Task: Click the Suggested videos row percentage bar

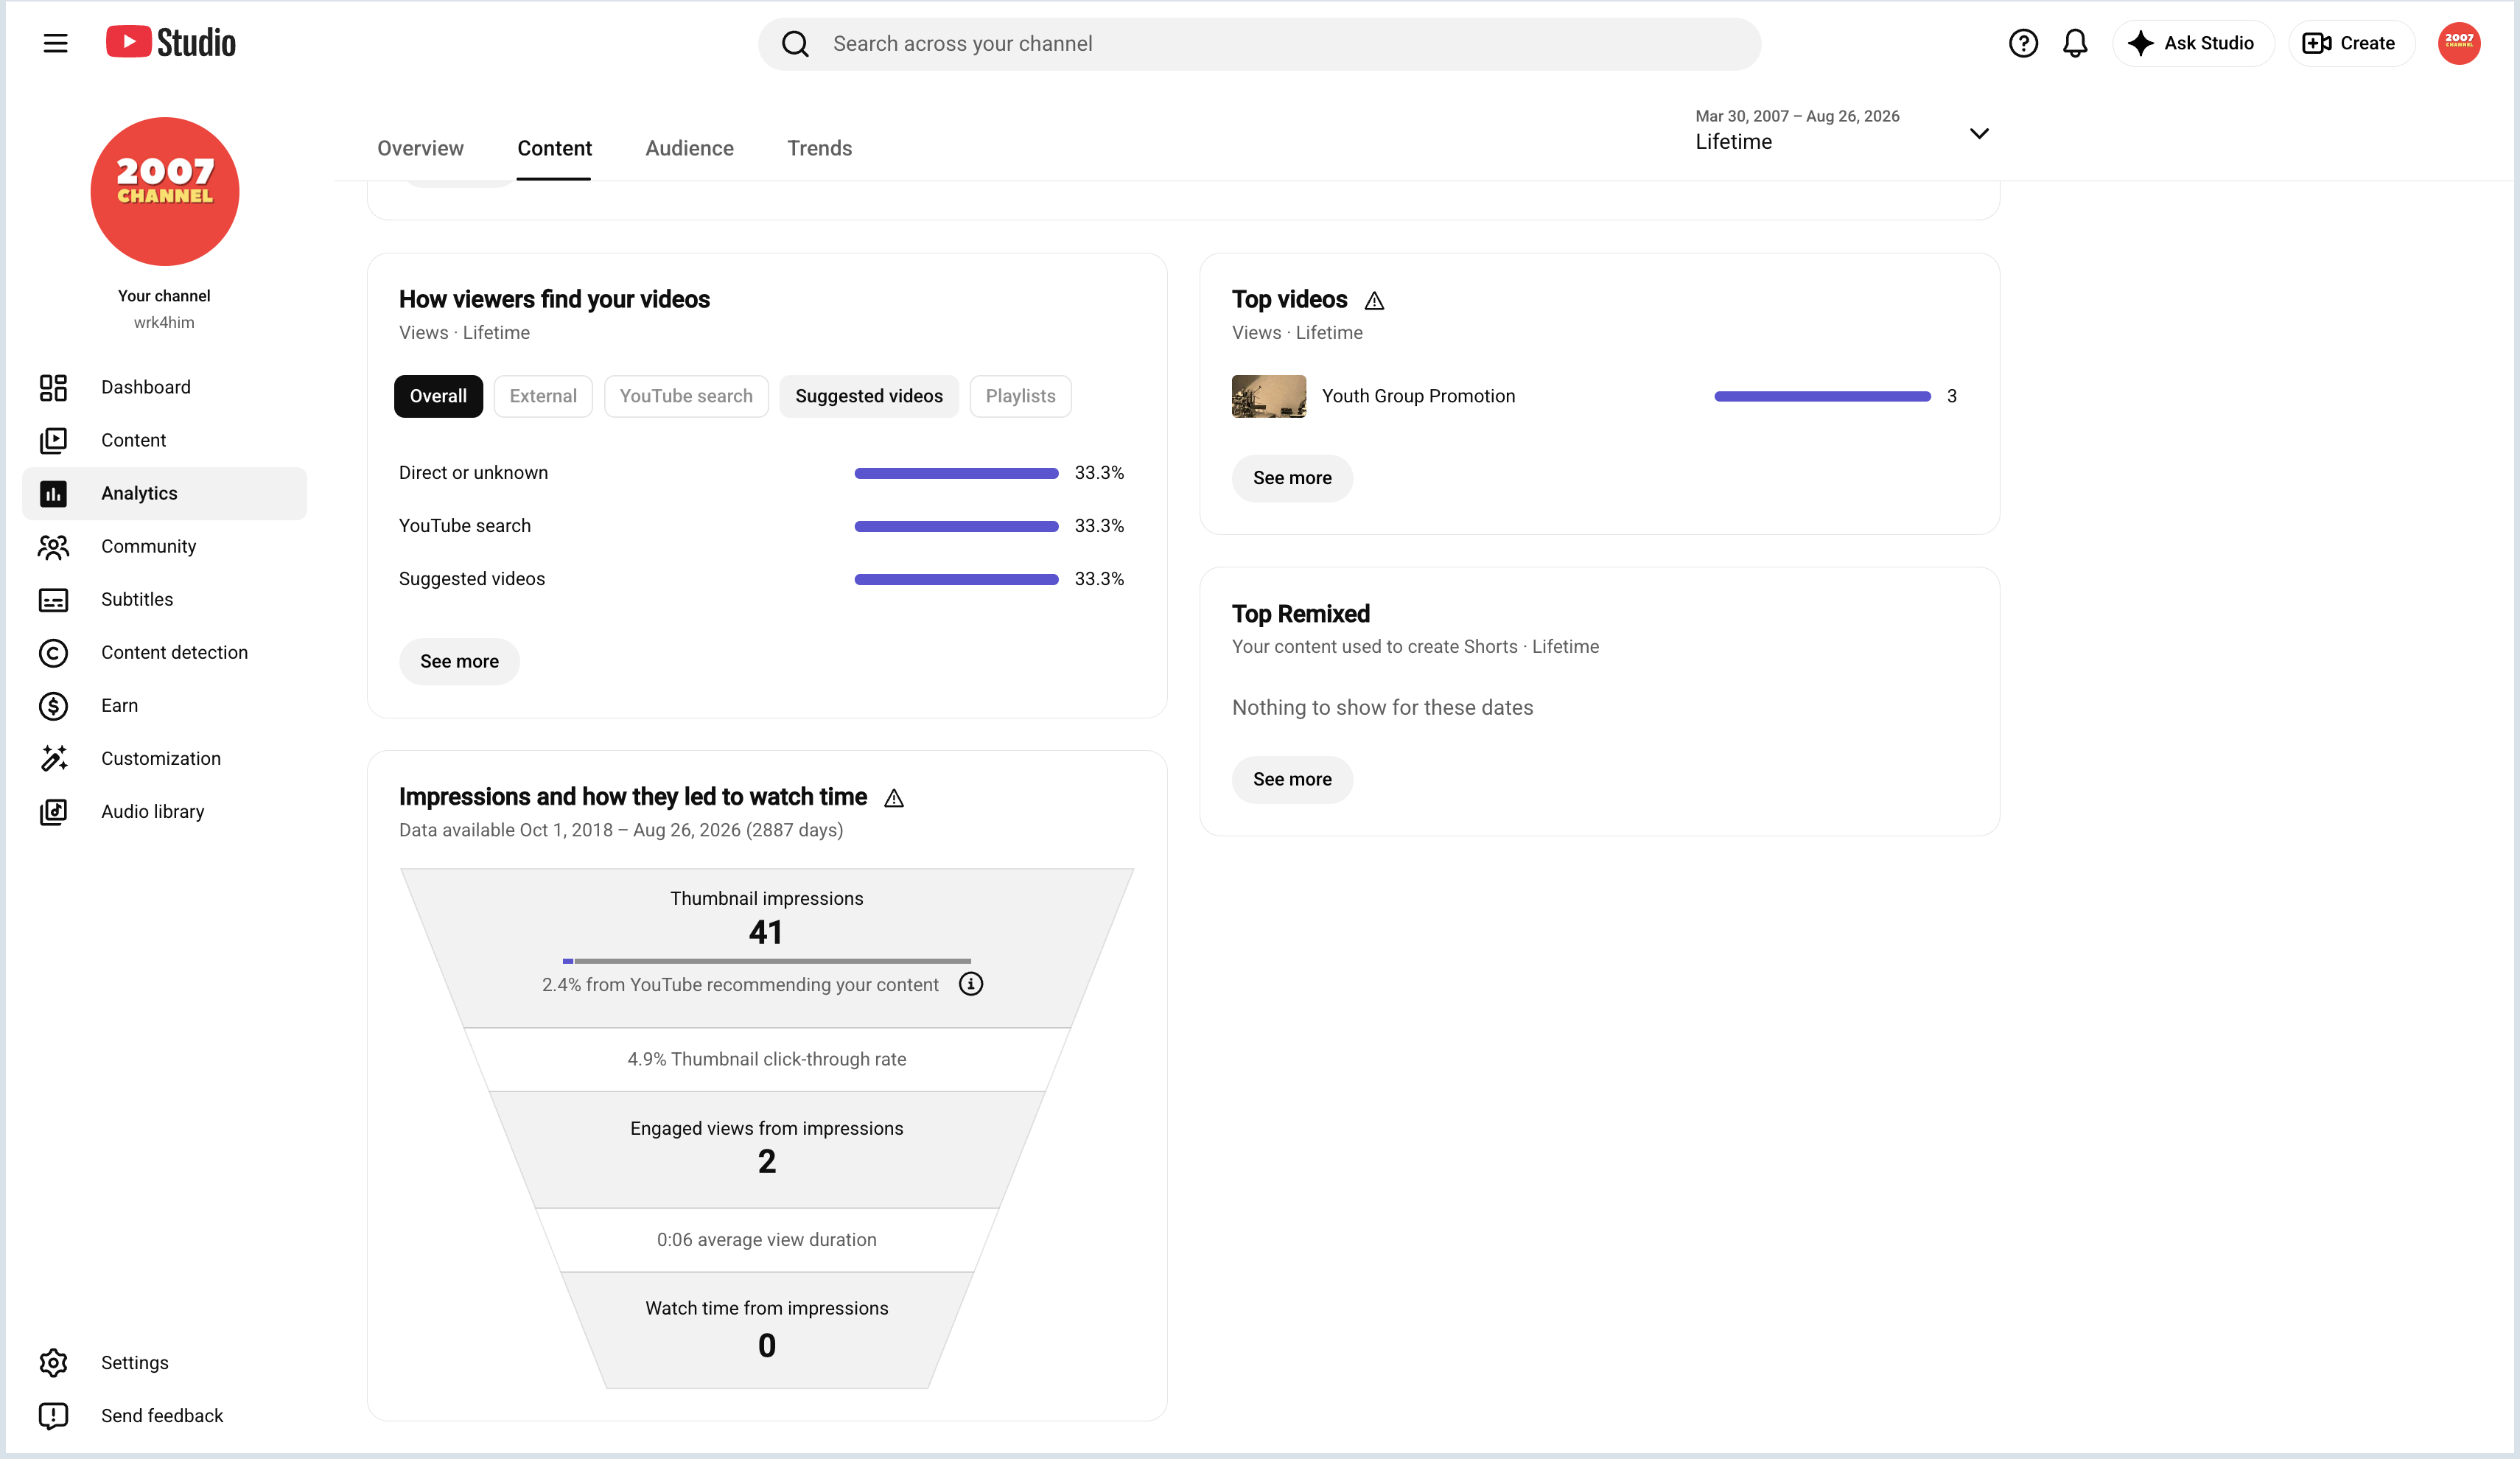Action: pyautogui.click(x=956, y=579)
